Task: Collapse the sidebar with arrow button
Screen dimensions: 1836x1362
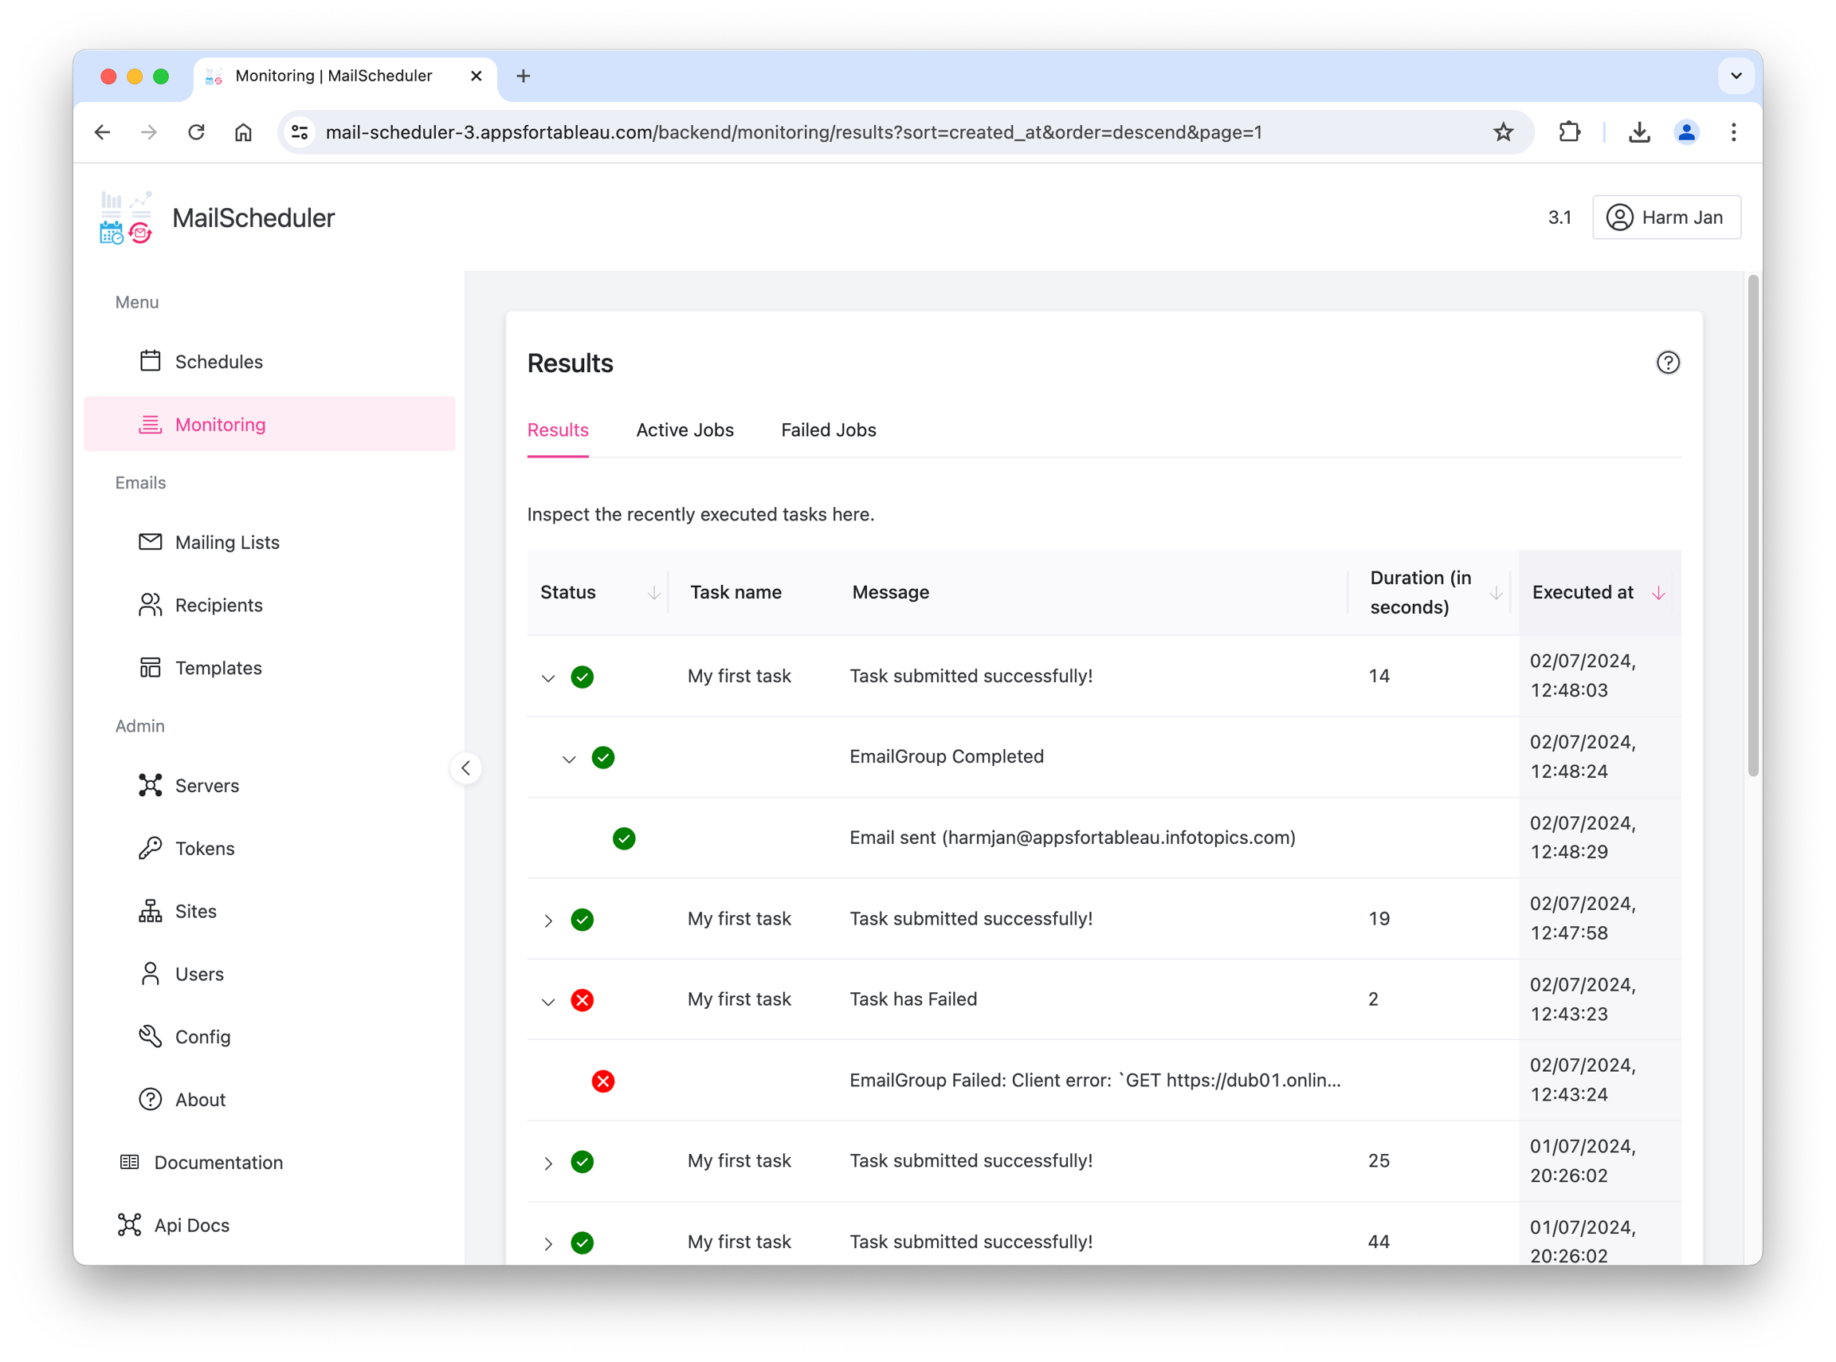Action: click(466, 767)
